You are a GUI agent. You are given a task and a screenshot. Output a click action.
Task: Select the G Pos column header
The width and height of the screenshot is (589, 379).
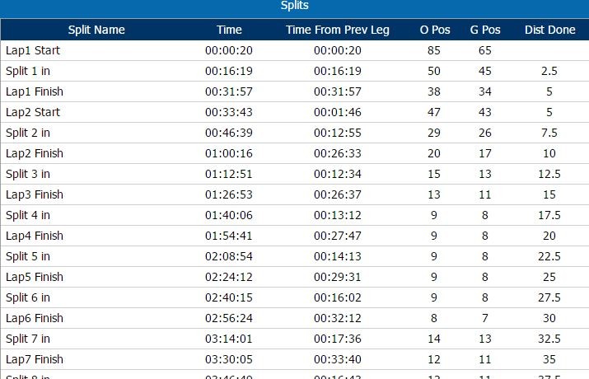coord(485,30)
